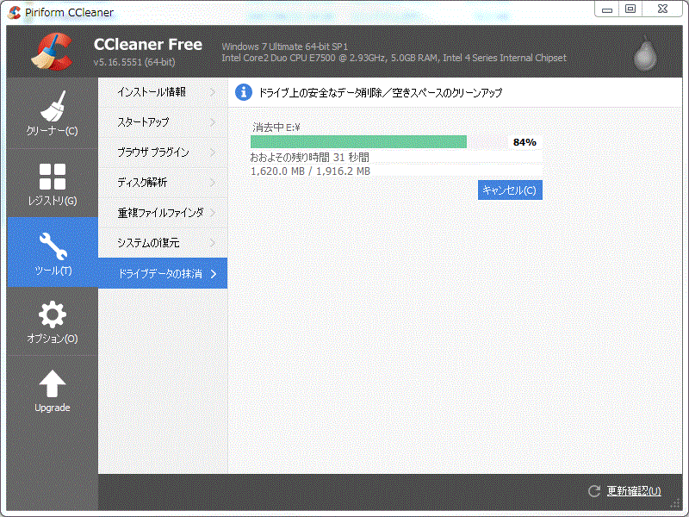This screenshot has height=517, width=689.
Task: Click the window resize grip corner
Action: click(x=675, y=503)
